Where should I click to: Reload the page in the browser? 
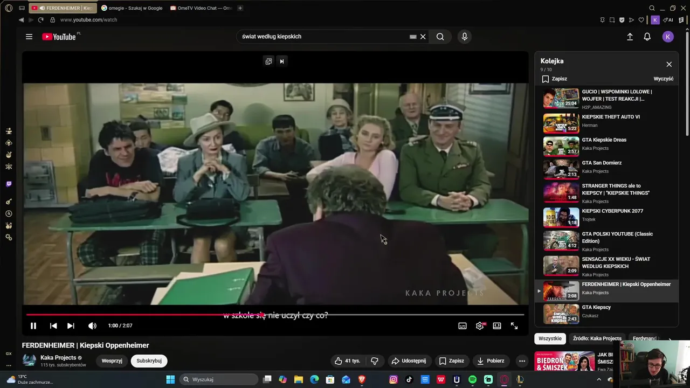40,20
